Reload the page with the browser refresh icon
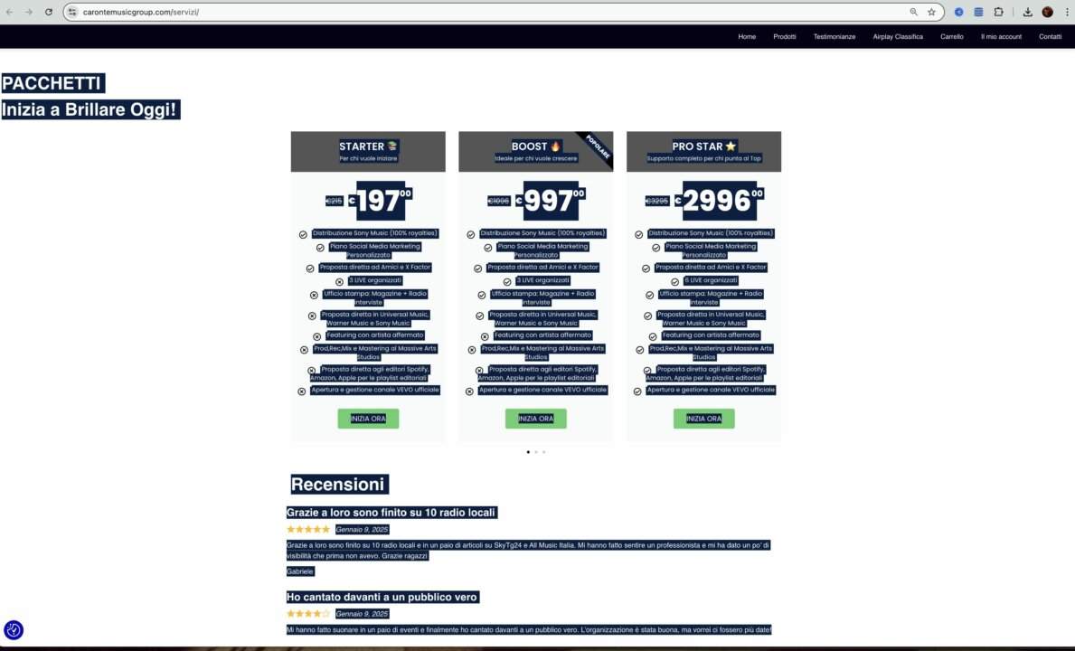Image resolution: width=1075 pixels, height=651 pixels. (x=48, y=12)
